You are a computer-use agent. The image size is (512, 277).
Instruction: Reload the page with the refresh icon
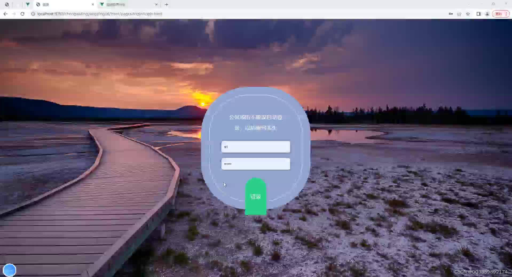tap(22, 14)
